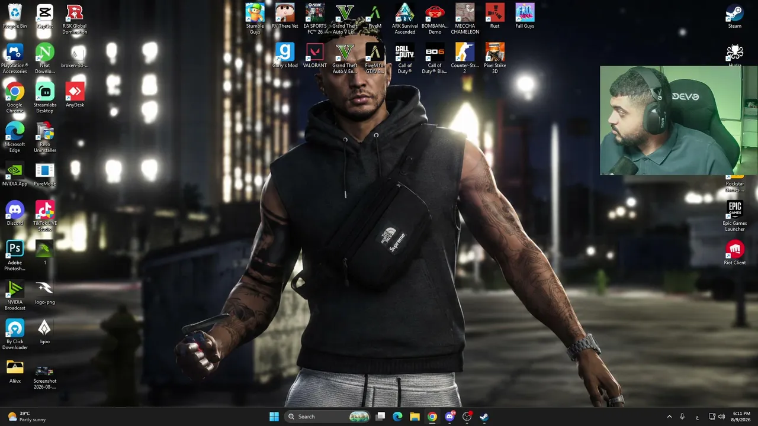This screenshot has height=426, width=758.
Task: Open Microsoft Edge from the taskbar
Action: (x=397, y=417)
